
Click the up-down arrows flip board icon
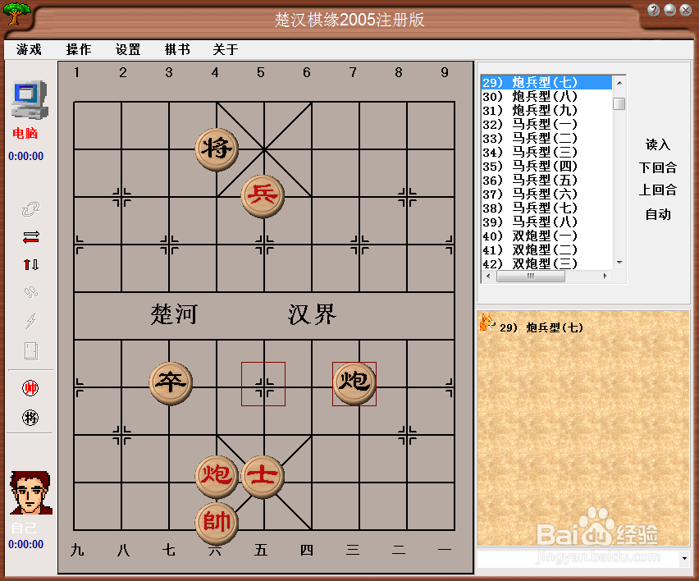click(x=30, y=263)
